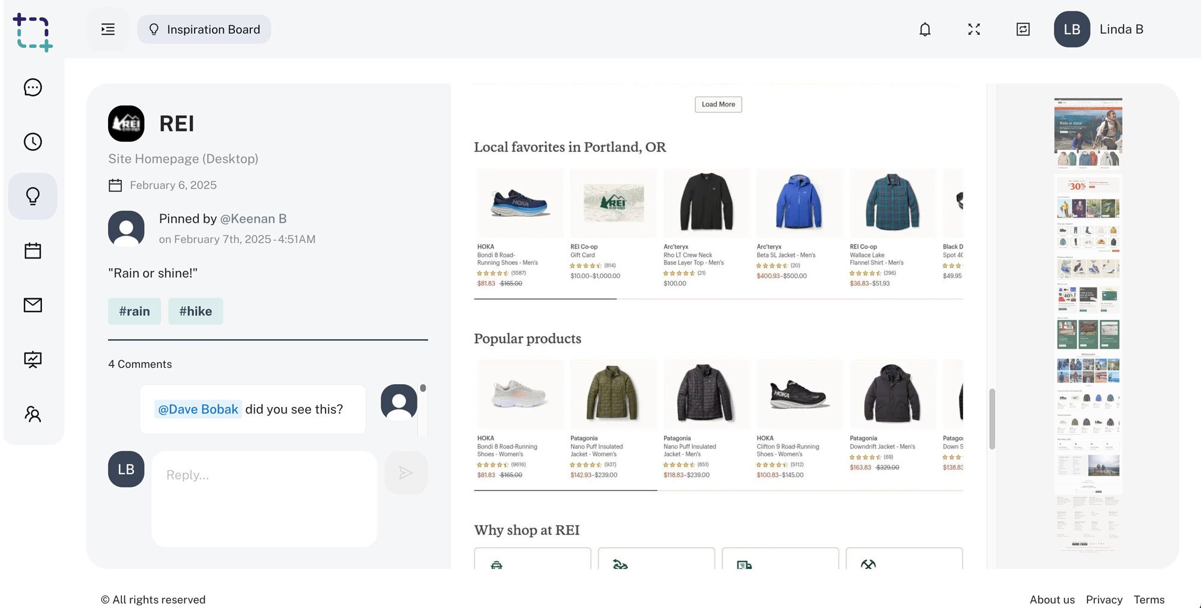Open HOKA Bondi 8 Men's shoe image
The width and height of the screenshot is (1201, 608).
[x=520, y=203]
